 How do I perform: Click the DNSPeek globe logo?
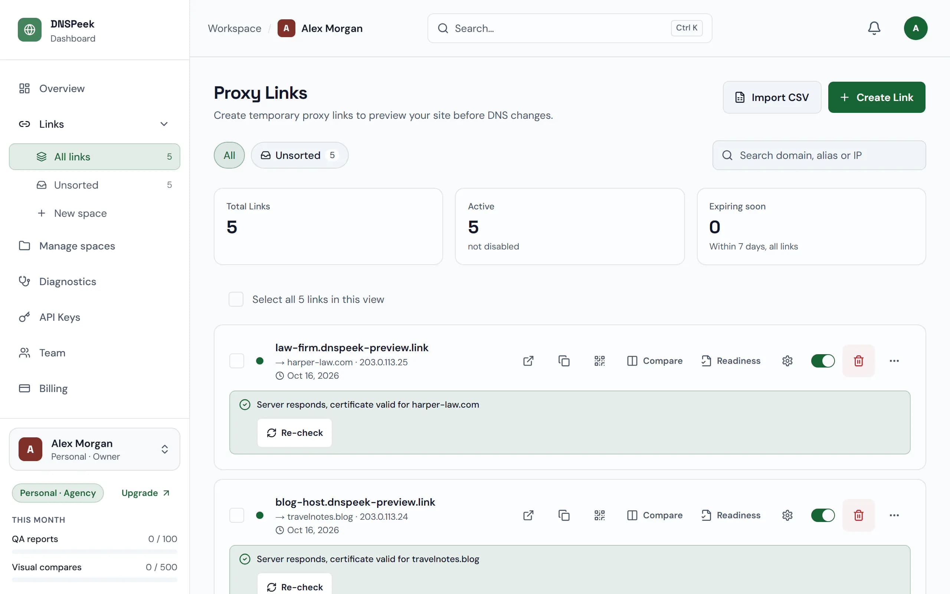coord(29,29)
